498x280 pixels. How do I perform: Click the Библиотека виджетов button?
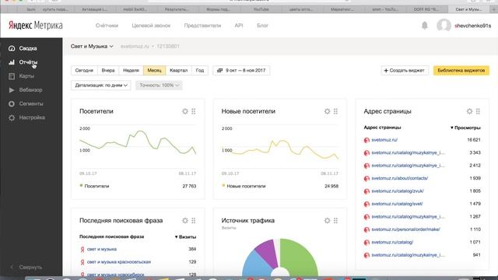point(461,71)
